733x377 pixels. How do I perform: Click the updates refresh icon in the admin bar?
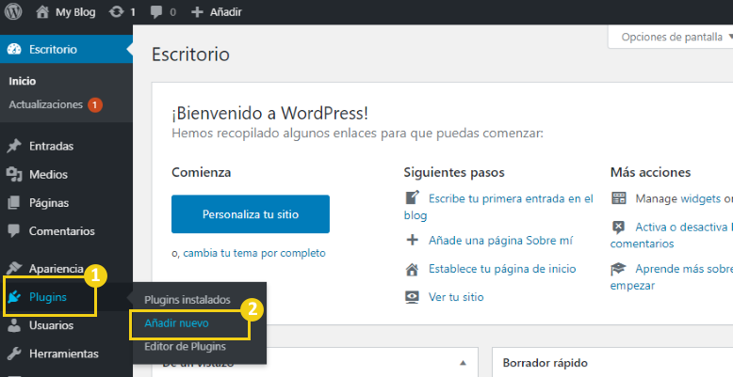[116, 11]
